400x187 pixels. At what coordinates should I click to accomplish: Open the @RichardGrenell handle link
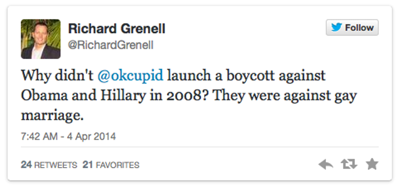(111, 45)
